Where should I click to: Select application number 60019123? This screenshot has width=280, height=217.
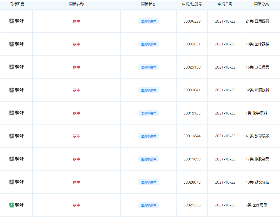(192, 113)
